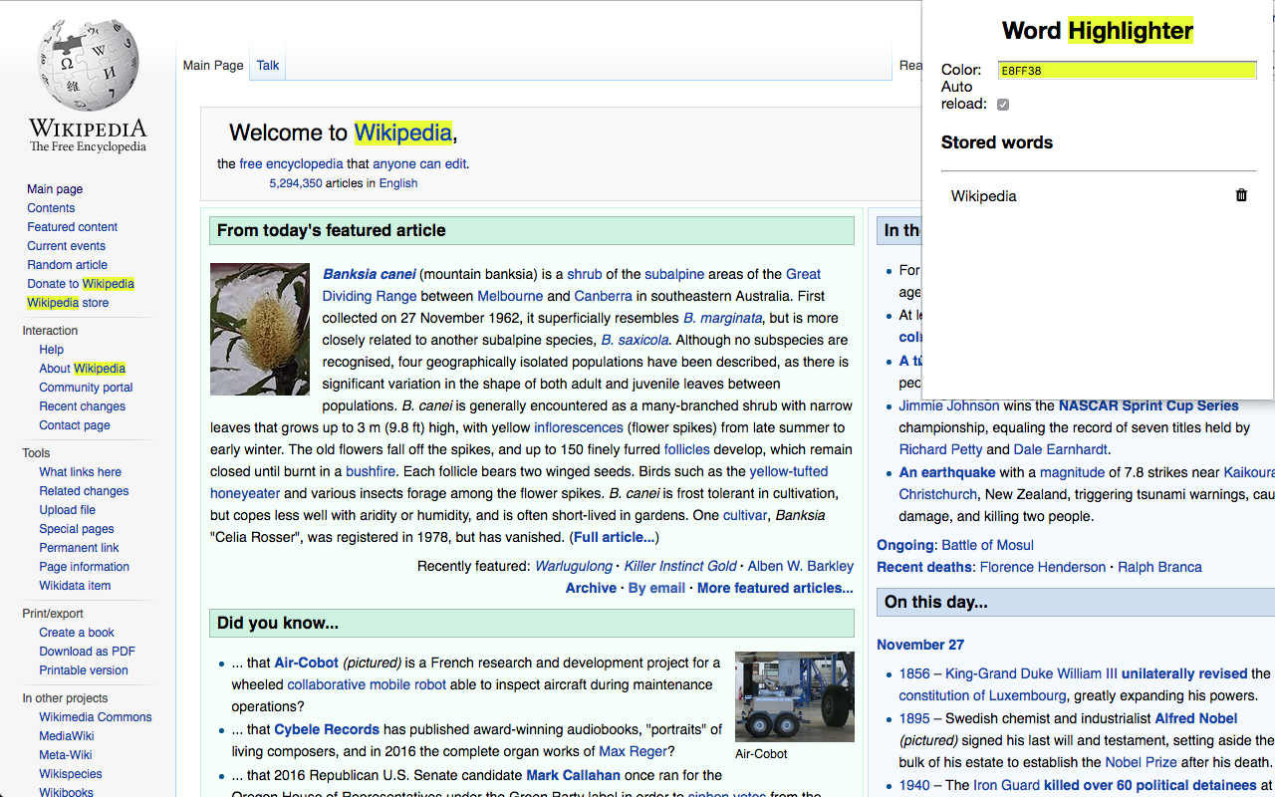Open Page information
The width and height of the screenshot is (1275, 797).
[x=84, y=567]
